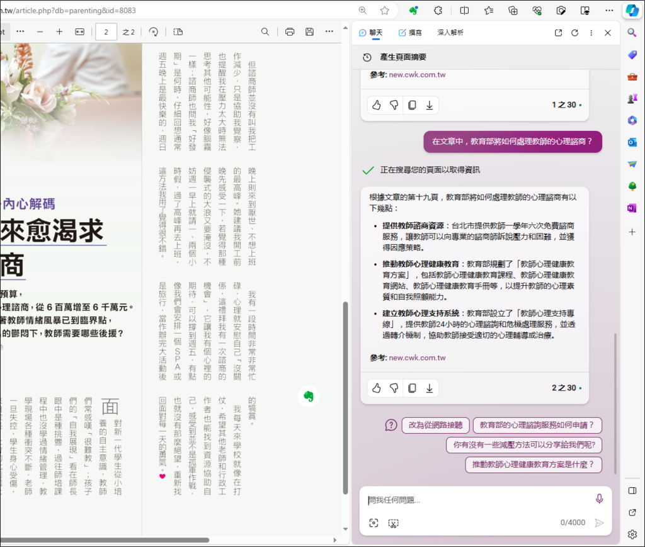Open the new.cwk.com.tw reference link in the second response

(x=417, y=358)
